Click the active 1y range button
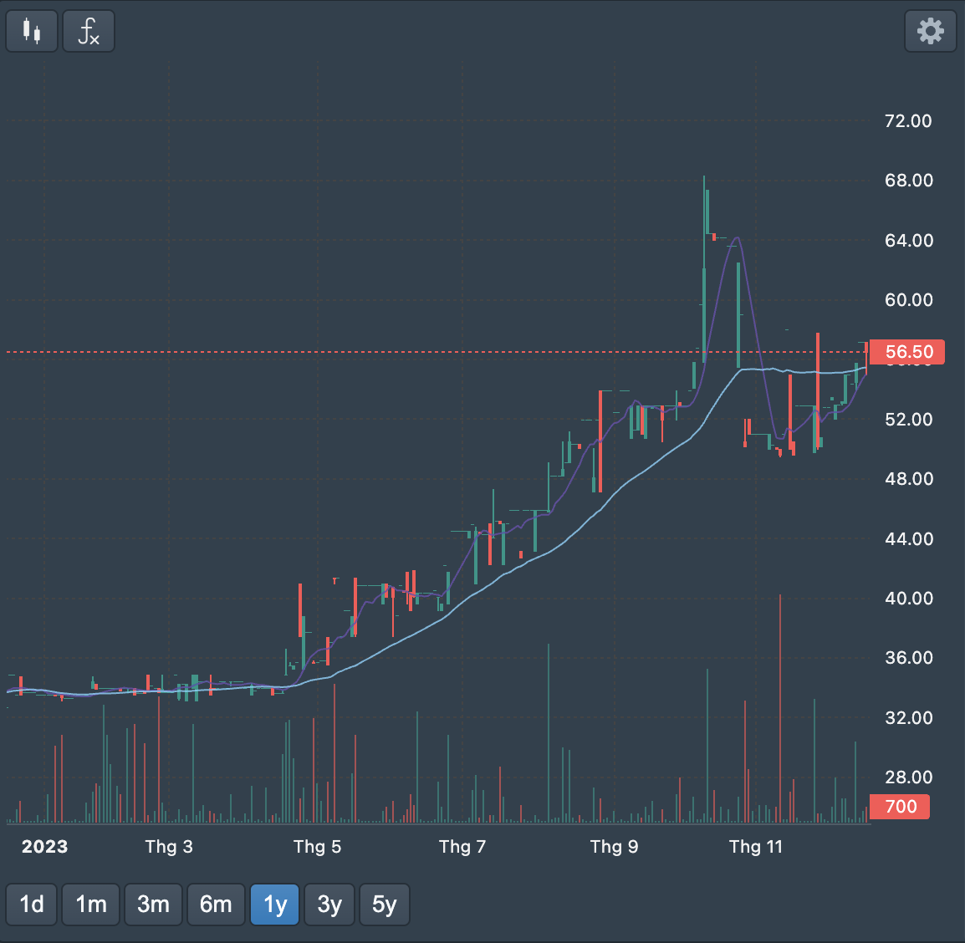965x943 pixels. click(275, 905)
